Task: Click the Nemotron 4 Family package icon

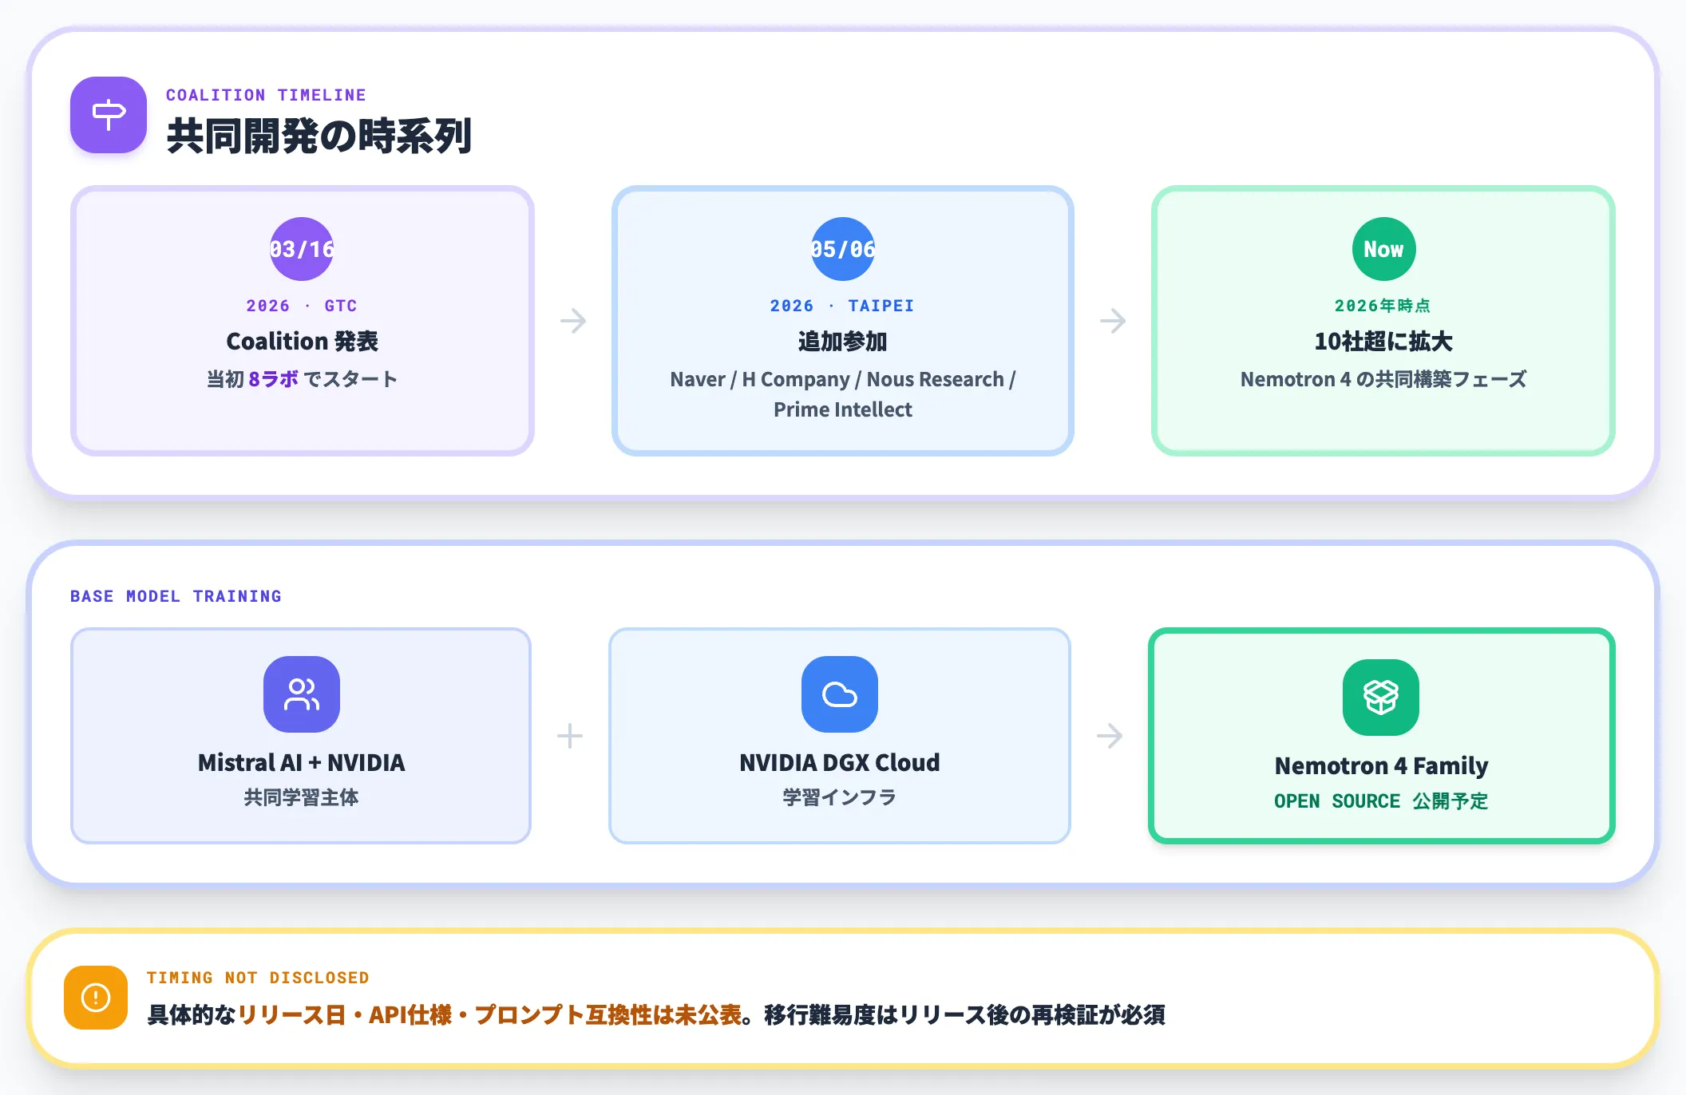Action: pyautogui.click(x=1381, y=698)
